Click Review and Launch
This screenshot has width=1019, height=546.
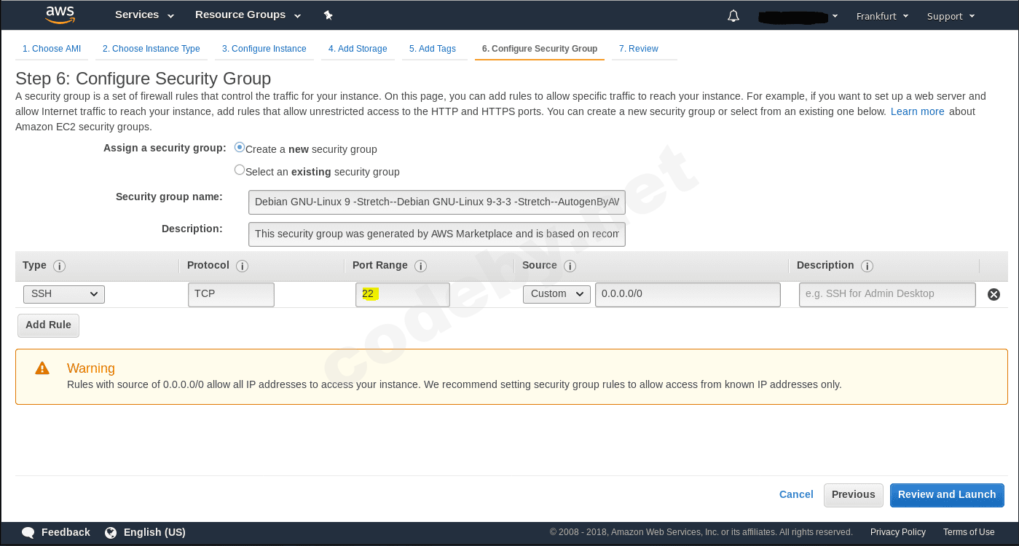click(x=947, y=495)
